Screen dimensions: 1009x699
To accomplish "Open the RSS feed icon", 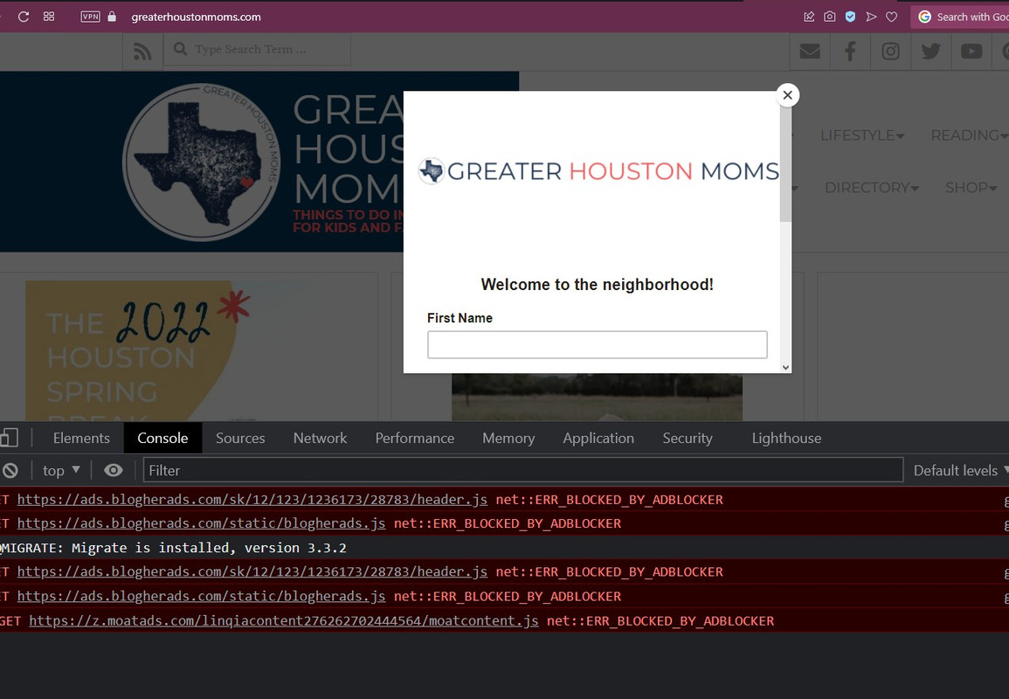I will click(x=142, y=51).
